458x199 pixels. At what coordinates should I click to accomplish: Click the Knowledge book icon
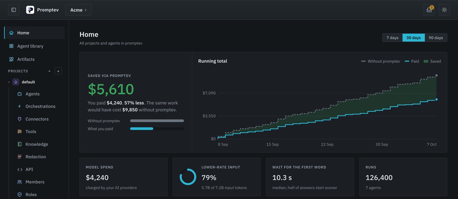click(20, 144)
